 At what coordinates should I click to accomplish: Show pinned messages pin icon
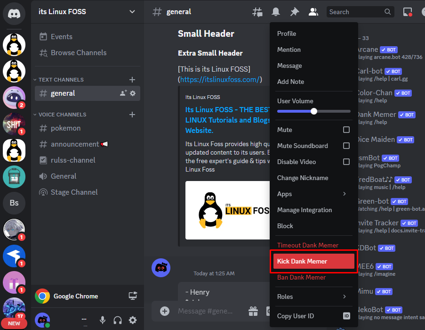(294, 12)
